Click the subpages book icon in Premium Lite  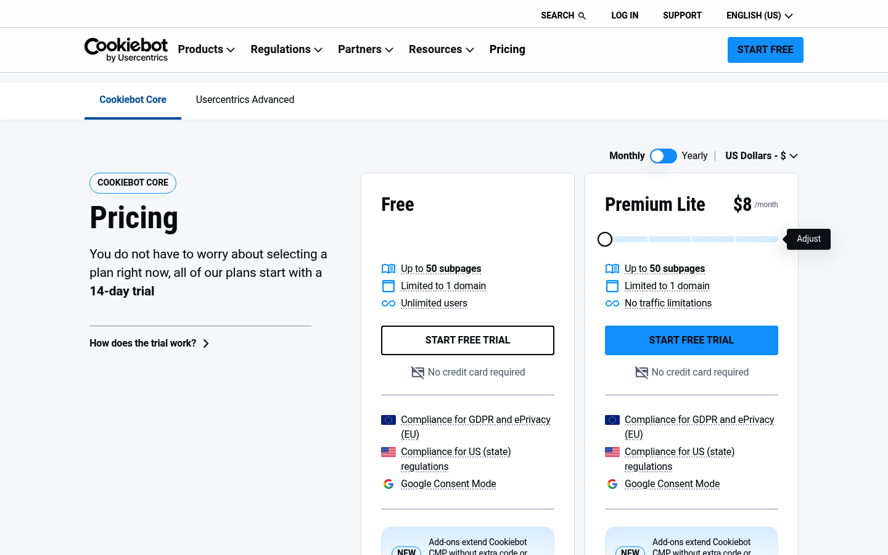point(612,269)
